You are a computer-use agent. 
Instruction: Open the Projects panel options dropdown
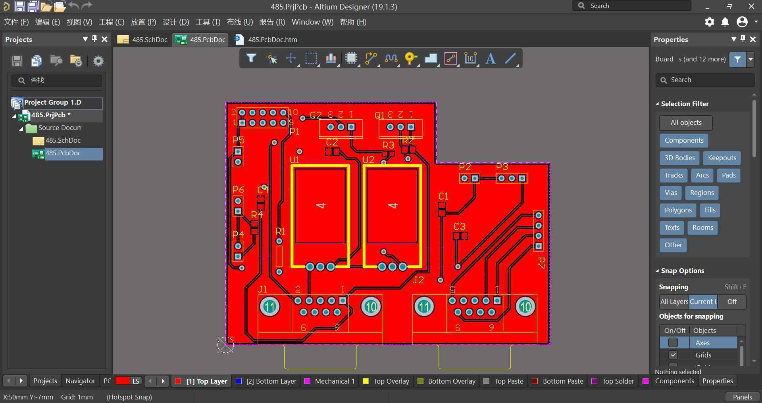(x=85, y=39)
